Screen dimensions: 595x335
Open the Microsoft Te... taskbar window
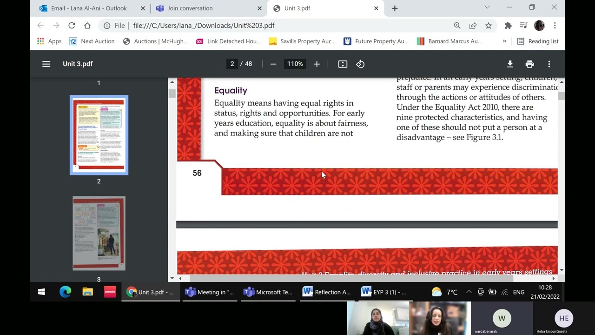click(268, 292)
